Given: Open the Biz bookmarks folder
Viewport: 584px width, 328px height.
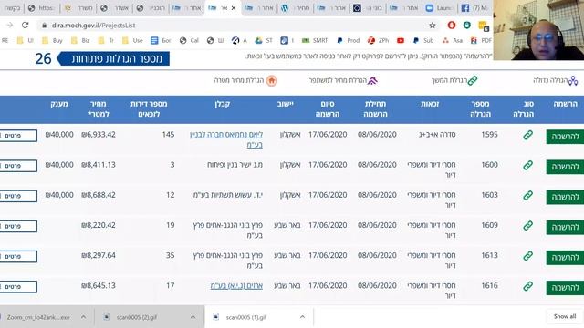Looking at the screenshot, I should pyautogui.click(x=80, y=40).
